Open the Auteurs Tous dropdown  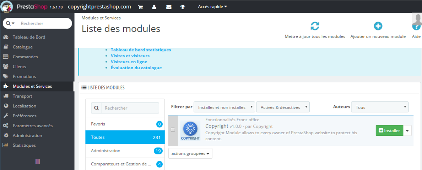pyautogui.click(x=380, y=107)
